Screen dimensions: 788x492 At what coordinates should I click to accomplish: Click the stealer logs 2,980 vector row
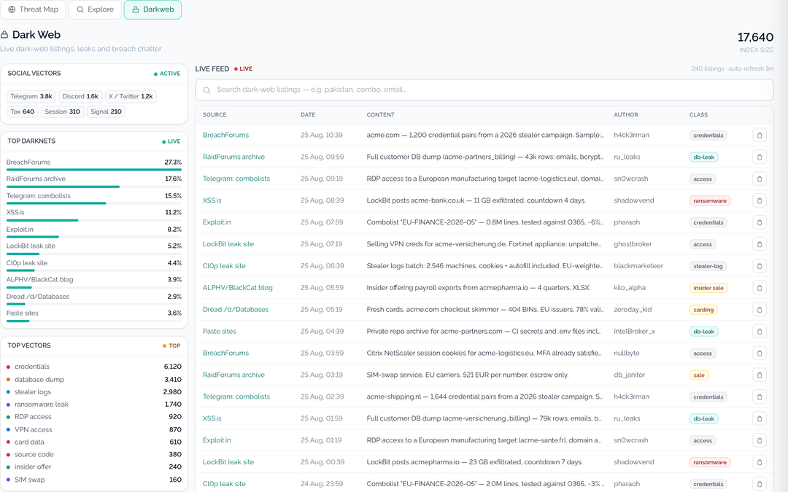coord(94,392)
